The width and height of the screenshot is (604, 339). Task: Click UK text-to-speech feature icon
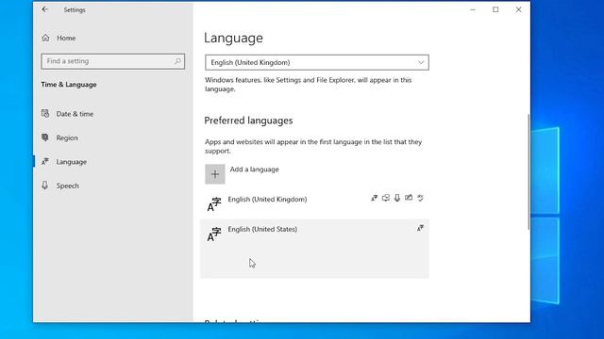(386, 198)
